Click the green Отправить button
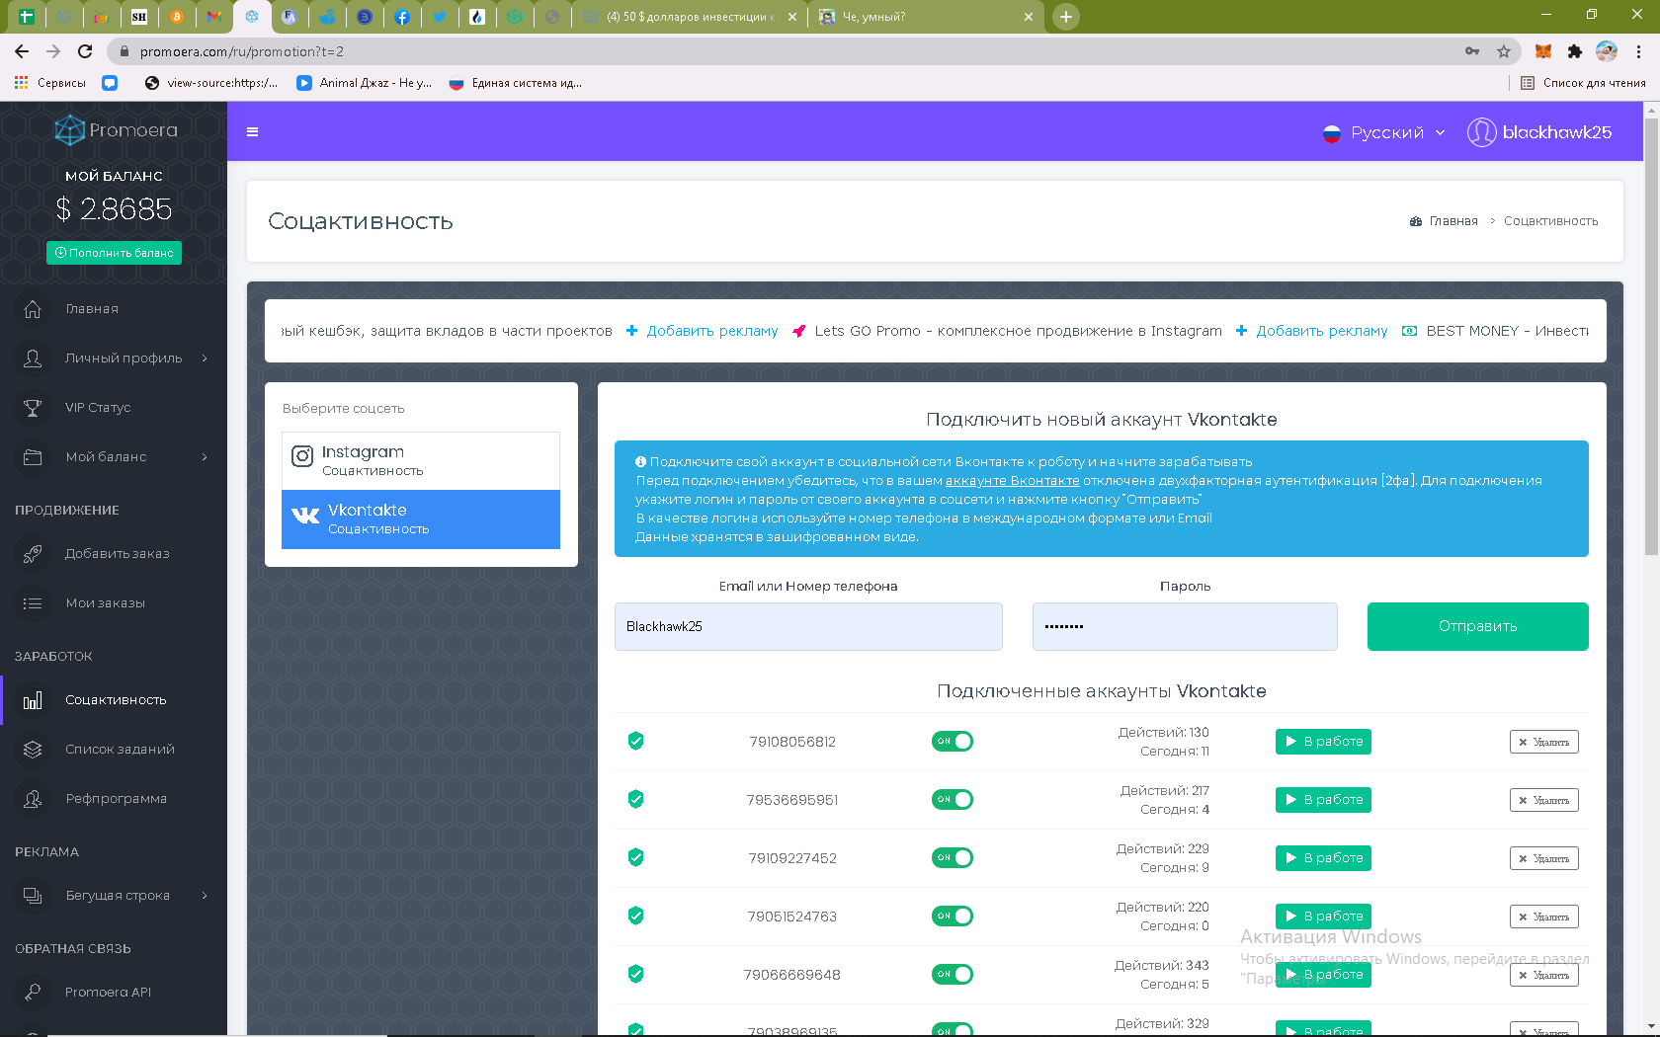Image resolution: width=1660 pixels, height=1037 pixels. coord(1477,626)
